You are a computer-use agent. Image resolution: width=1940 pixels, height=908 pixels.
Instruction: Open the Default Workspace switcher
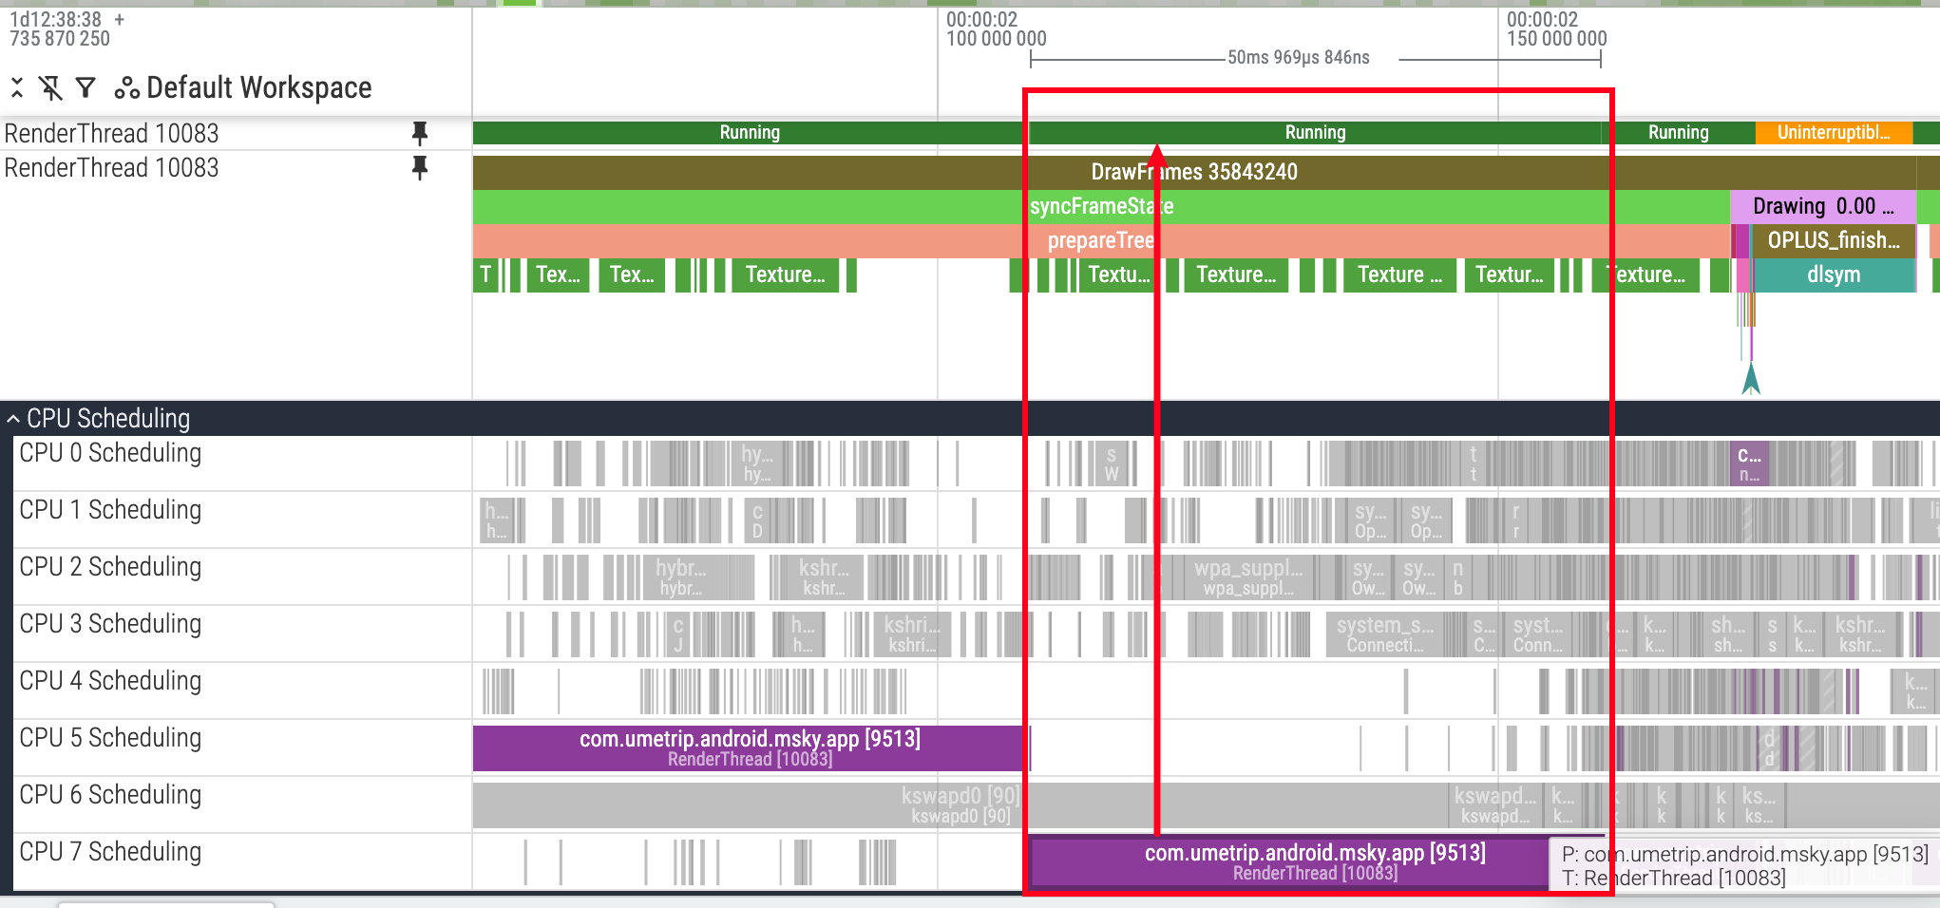[x=258, y=88]
